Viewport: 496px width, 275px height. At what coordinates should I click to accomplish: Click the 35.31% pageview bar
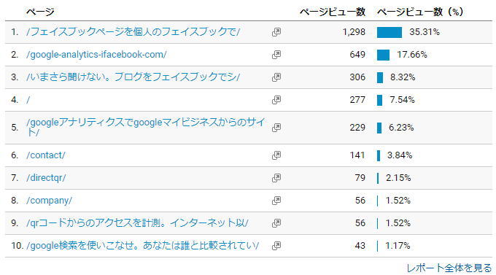(390, 32)
